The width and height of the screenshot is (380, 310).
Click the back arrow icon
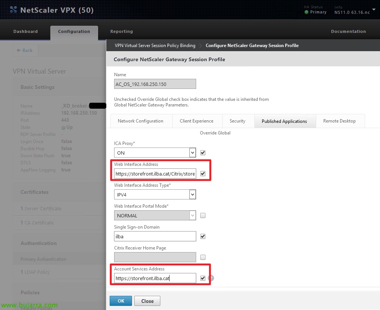click(19, 50)
